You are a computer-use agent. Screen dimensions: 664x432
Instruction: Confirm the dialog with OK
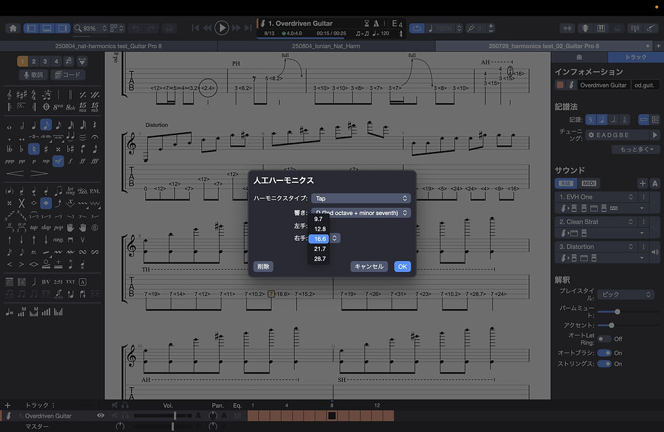(402, 267)
